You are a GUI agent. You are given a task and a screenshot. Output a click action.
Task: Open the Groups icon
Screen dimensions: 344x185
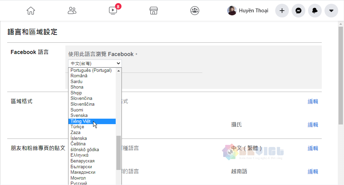point(195,11)
